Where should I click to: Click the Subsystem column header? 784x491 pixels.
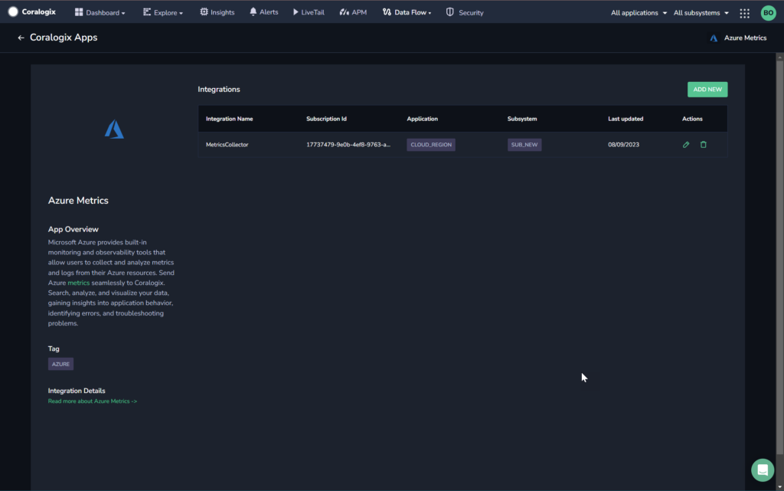522,119
